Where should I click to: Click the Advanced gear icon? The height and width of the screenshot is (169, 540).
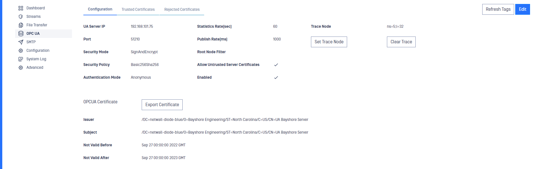click(21, 68)
